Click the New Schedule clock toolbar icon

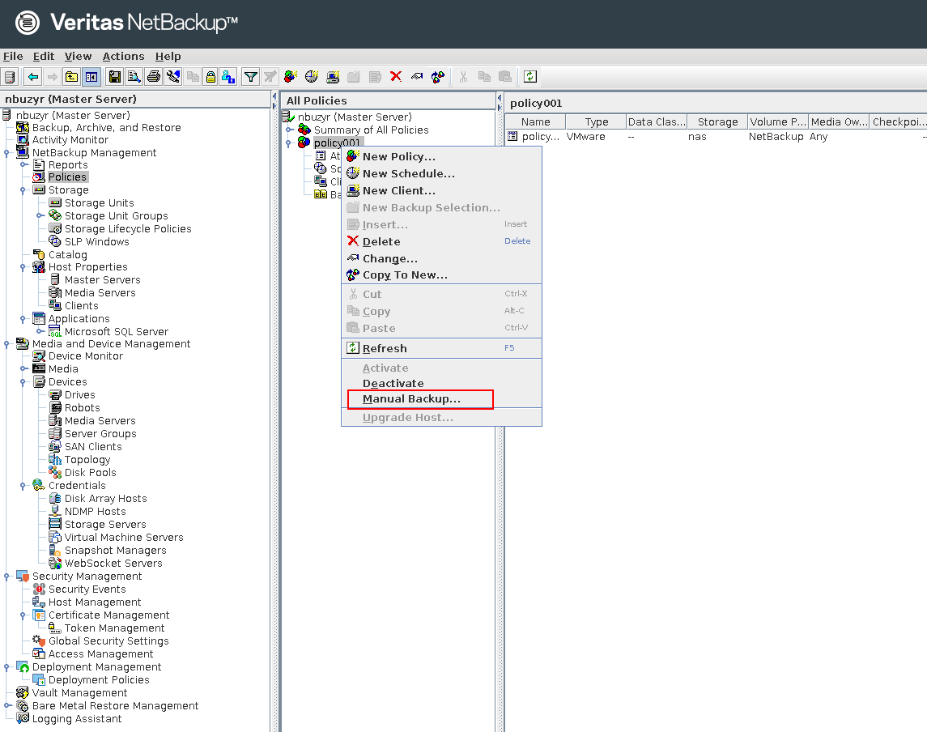(x=312, y=77)
